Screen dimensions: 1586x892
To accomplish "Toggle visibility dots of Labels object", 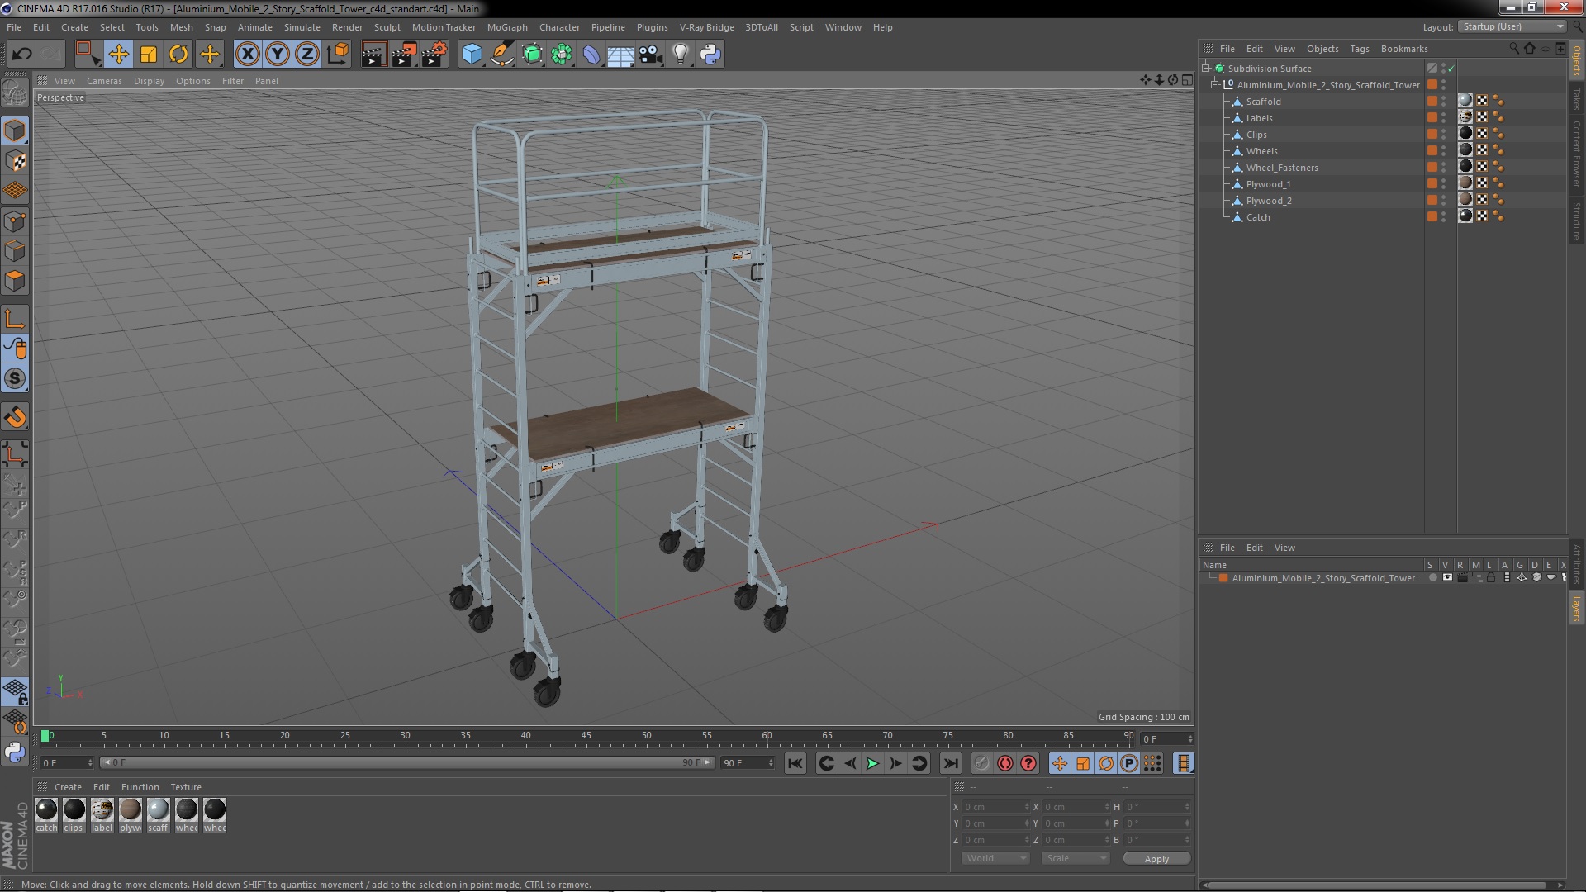I will point(1443,118).
